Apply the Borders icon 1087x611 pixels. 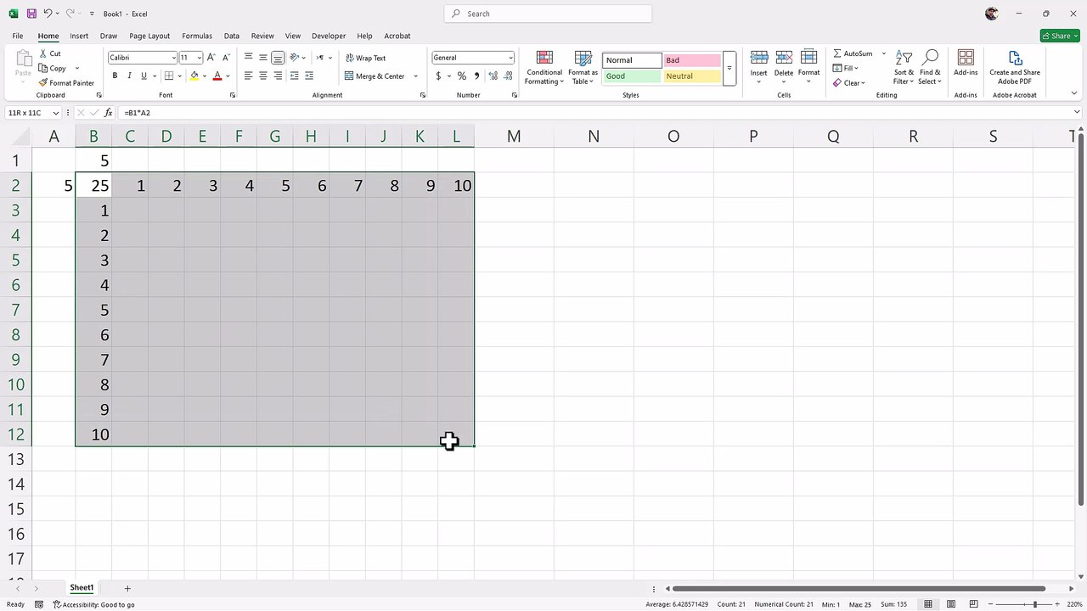(x=168, y=76)
